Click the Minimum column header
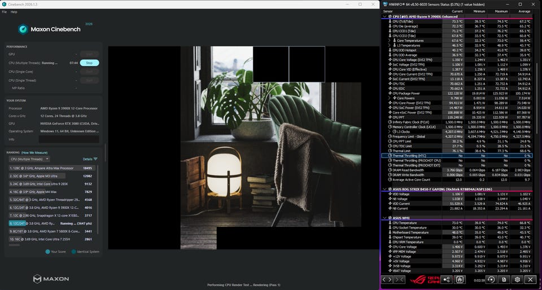 [479, 11]
